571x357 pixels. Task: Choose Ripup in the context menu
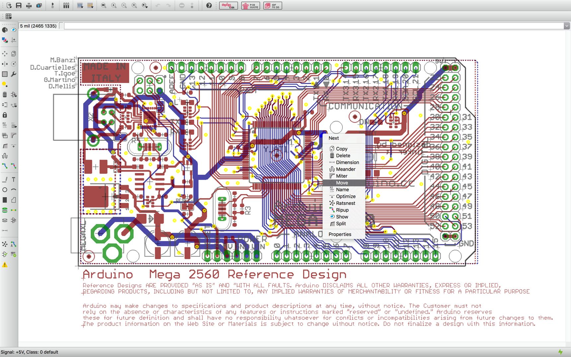click(344, 210)
